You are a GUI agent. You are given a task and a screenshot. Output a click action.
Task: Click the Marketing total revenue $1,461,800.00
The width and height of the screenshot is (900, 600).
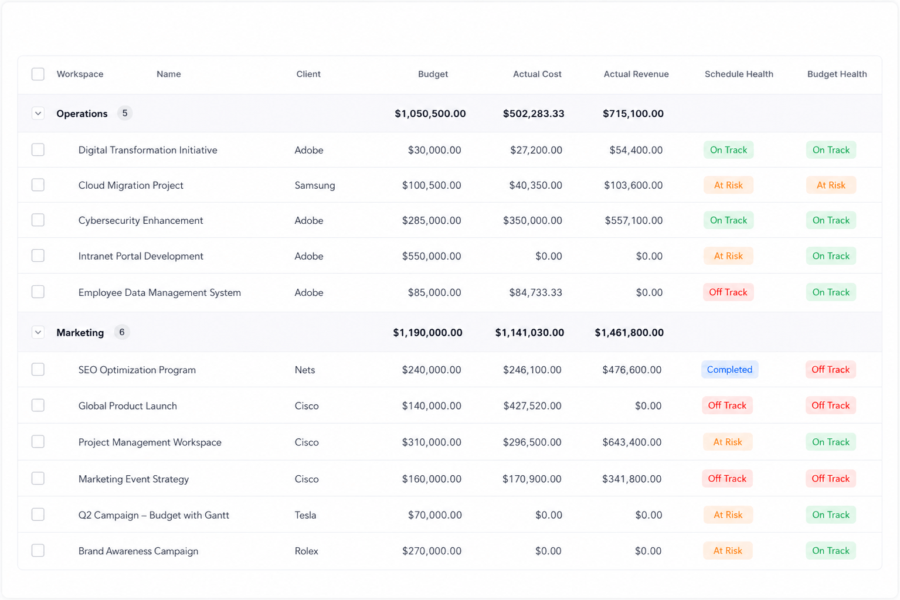pyautogui.click(x=629, y=333)
